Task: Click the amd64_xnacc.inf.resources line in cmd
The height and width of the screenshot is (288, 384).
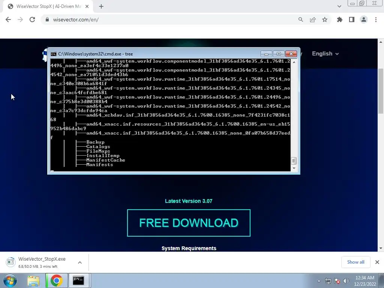Action: point(188,124)
